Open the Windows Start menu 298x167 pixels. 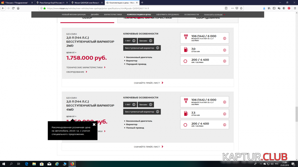pos(4,164)
